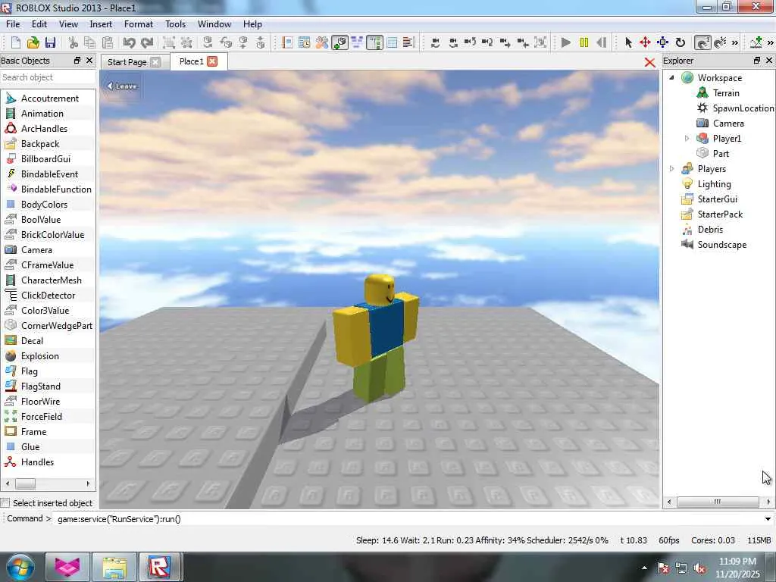Select StarterGui in Explorer
The width and height of the screenshot is (776, 582).
717,199
